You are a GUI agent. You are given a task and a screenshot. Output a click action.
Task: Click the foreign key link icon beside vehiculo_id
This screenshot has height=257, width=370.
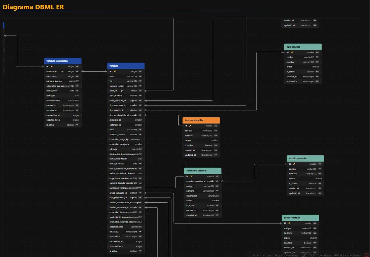62,71
